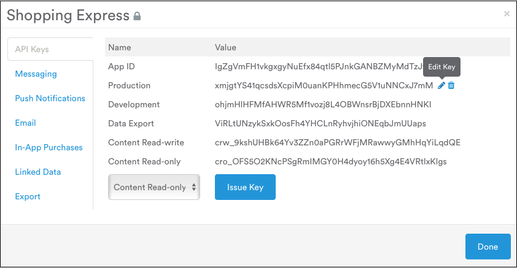The width and height of the screenshot is (517, 268).
Task: Click the Data Export key value starting ViRLtUNzyk
Action: click(x=320, y=123)
